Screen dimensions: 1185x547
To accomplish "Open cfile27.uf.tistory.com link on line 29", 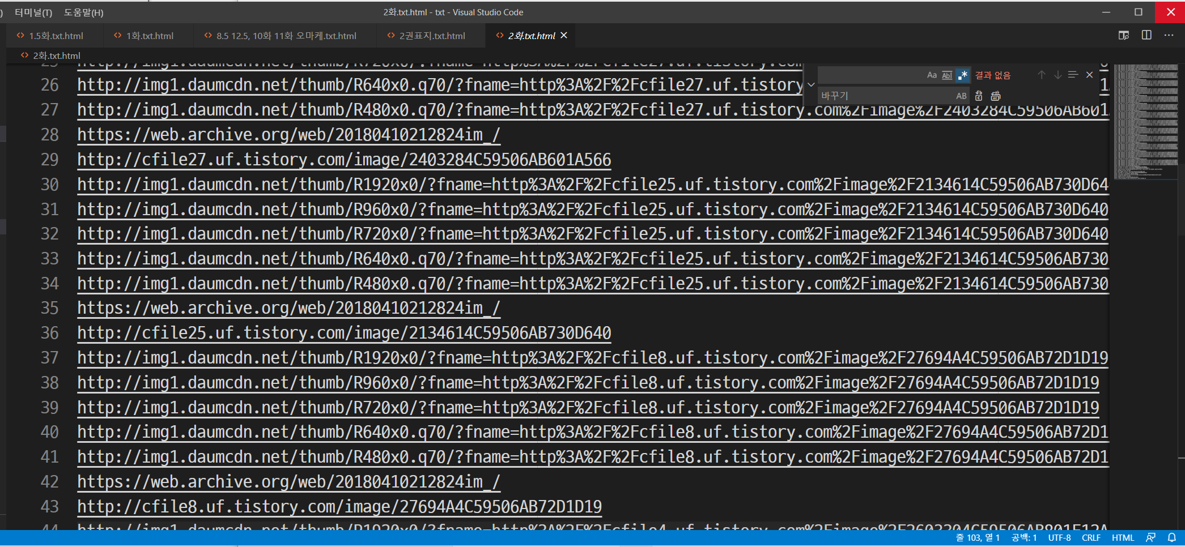I will coord(344,159).
